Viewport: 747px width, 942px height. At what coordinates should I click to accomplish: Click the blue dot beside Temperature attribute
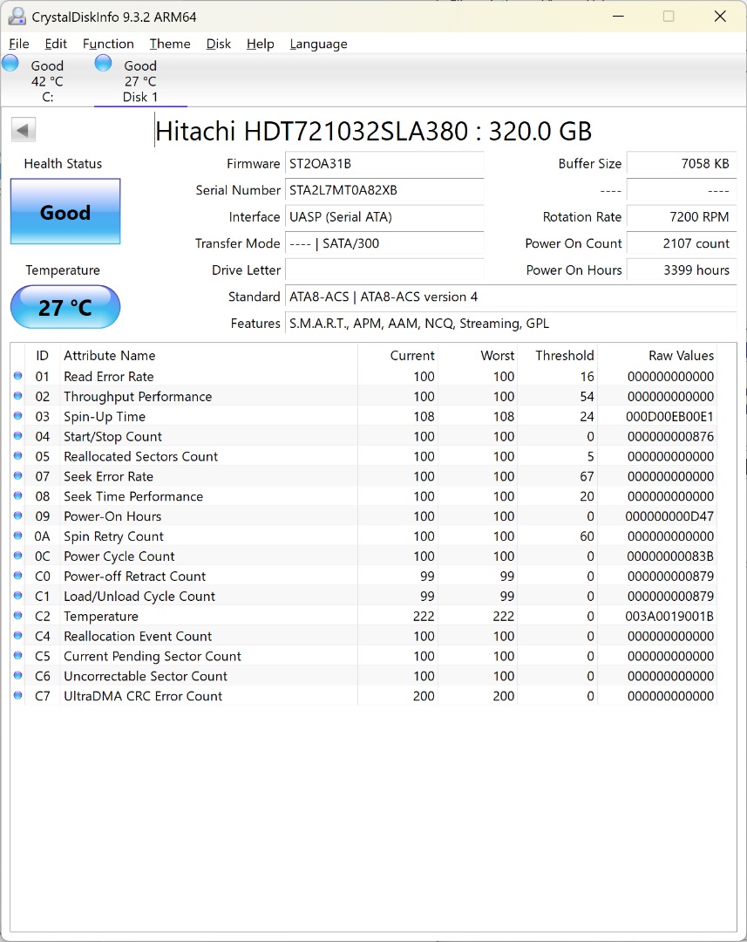click(18, 616)
